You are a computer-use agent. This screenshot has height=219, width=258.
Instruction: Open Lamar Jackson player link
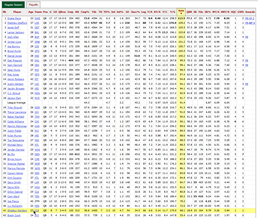pos(16,32)
